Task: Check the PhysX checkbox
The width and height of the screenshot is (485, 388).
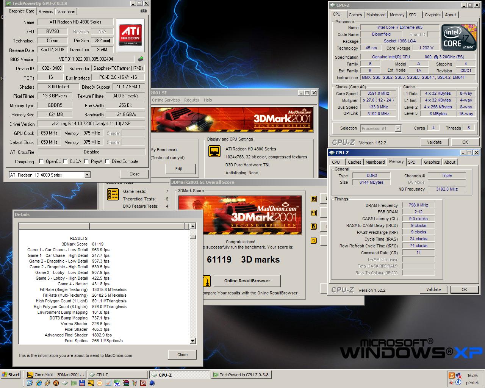Action: click(86, 161)
